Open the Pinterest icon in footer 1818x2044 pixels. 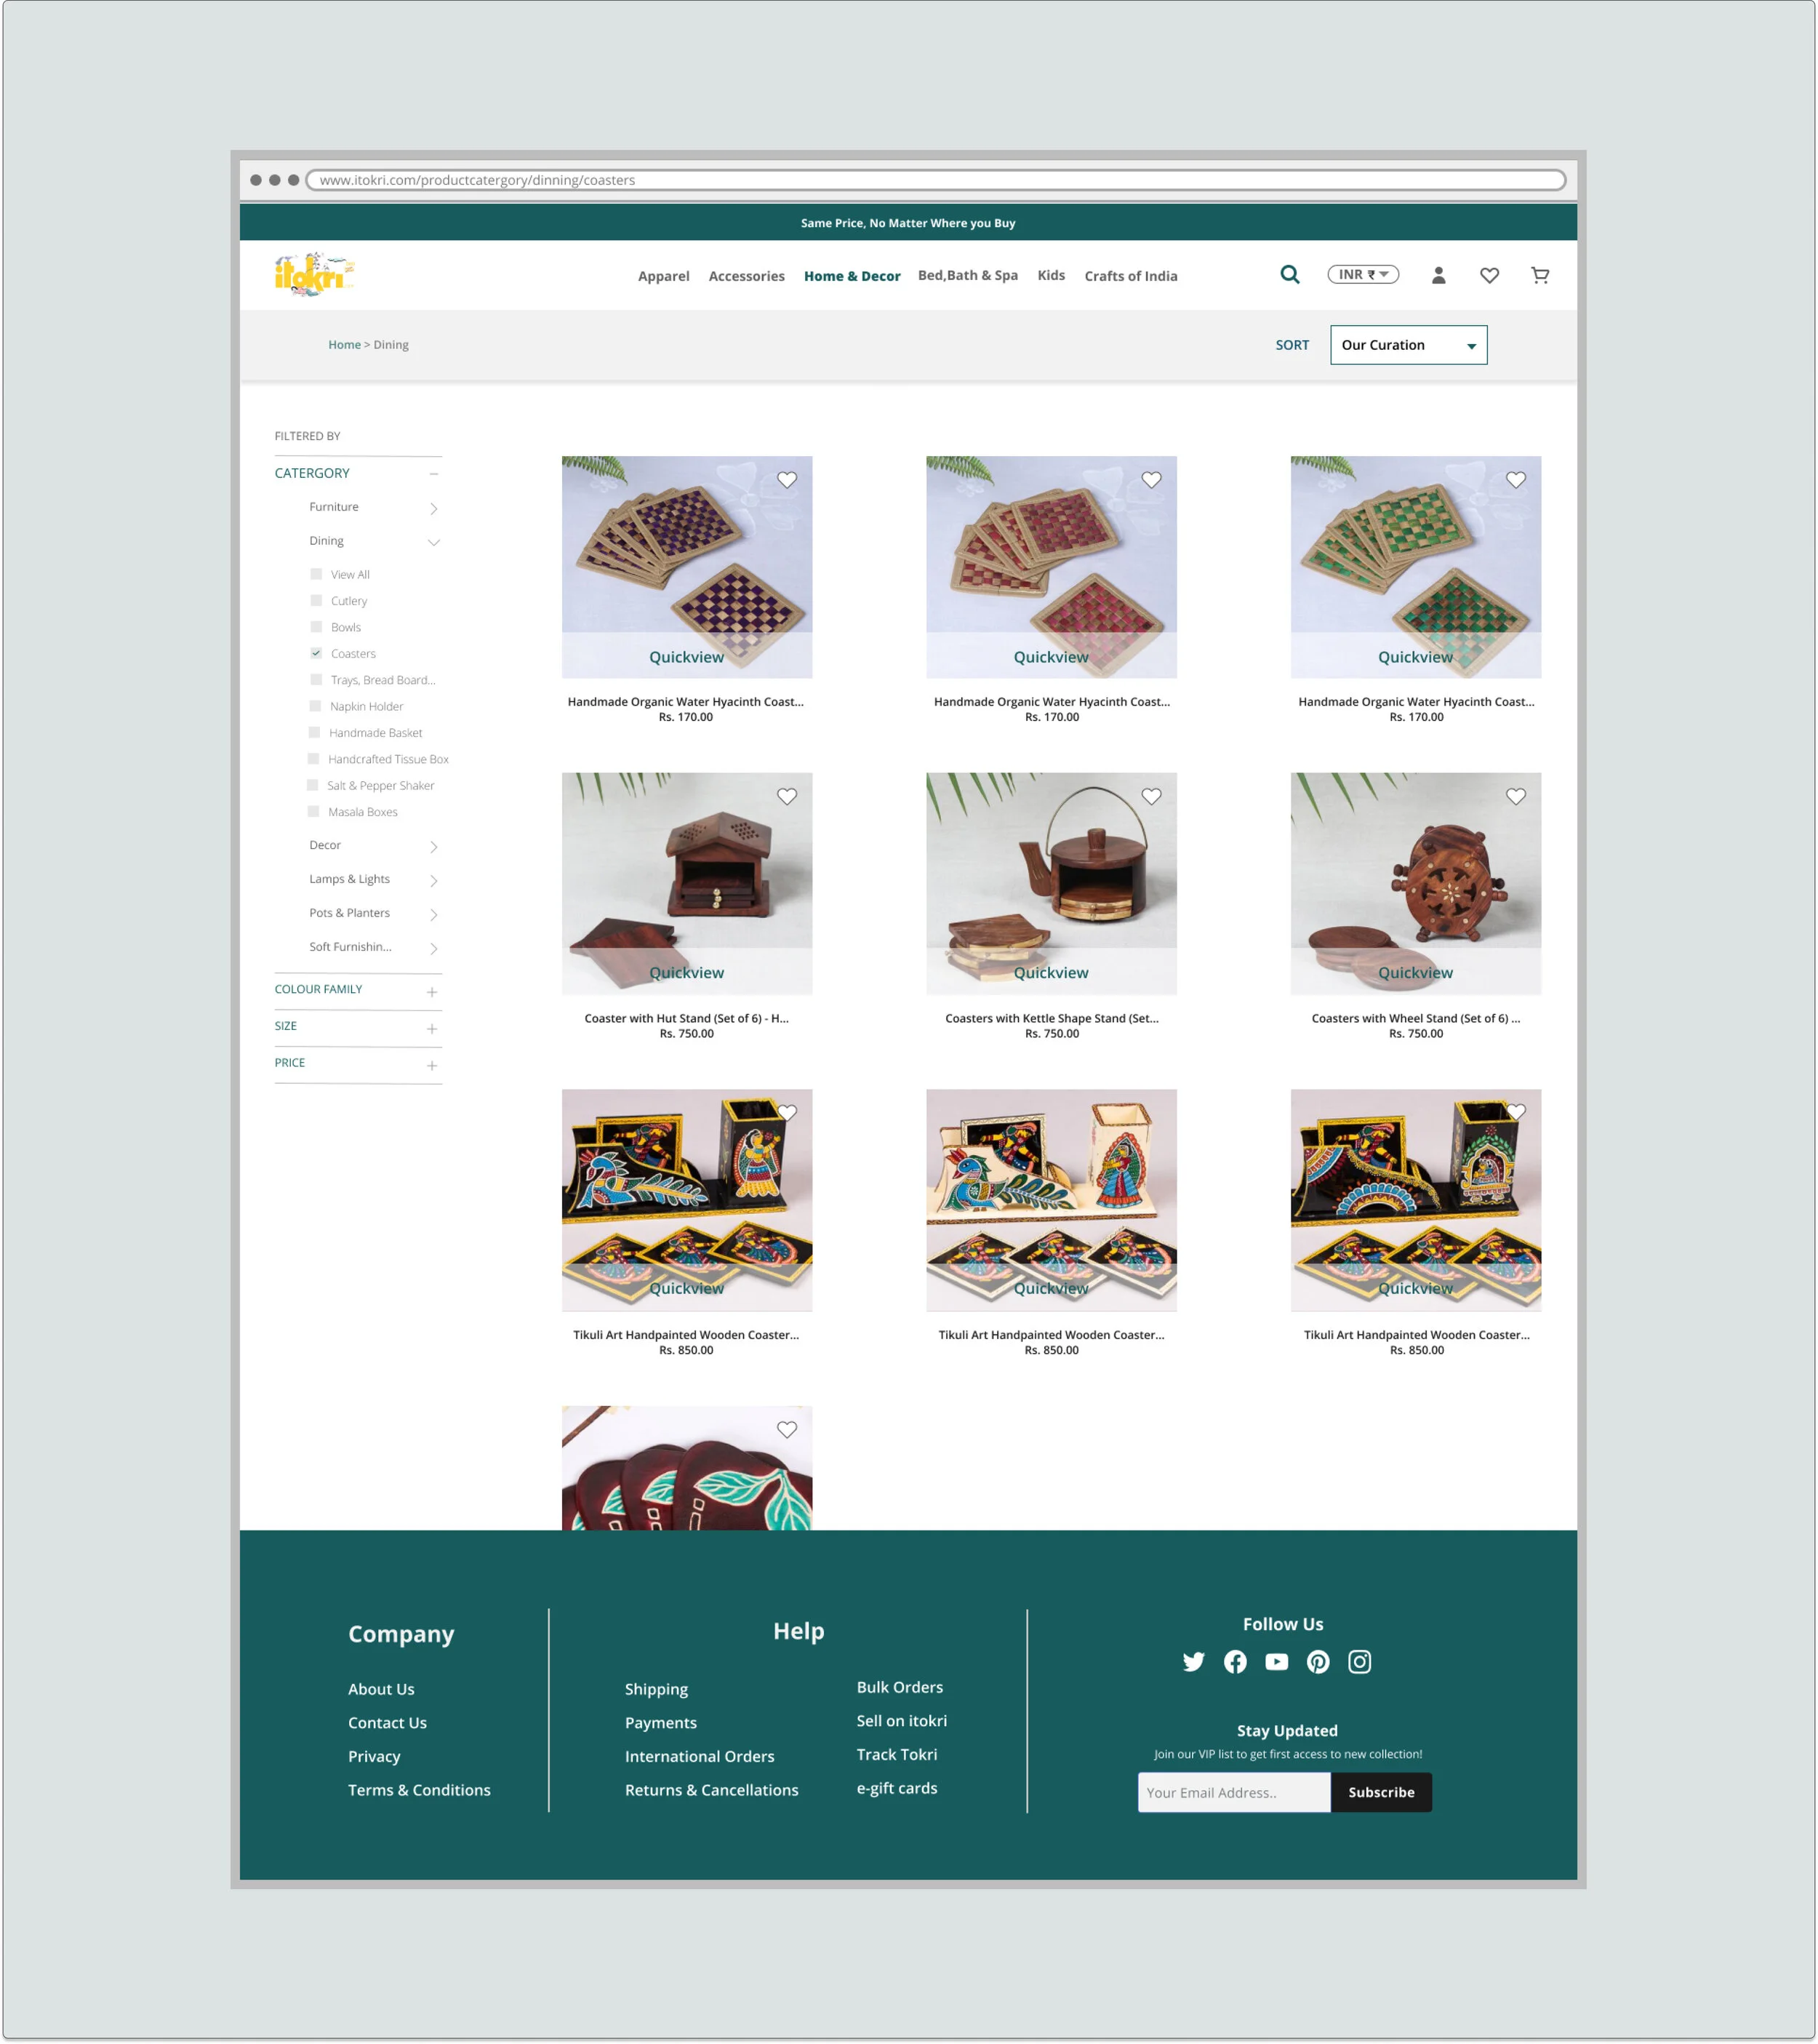click(x=1317, y=1662)
